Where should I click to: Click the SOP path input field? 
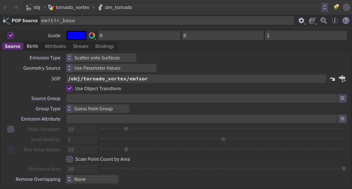click(196, 79)
